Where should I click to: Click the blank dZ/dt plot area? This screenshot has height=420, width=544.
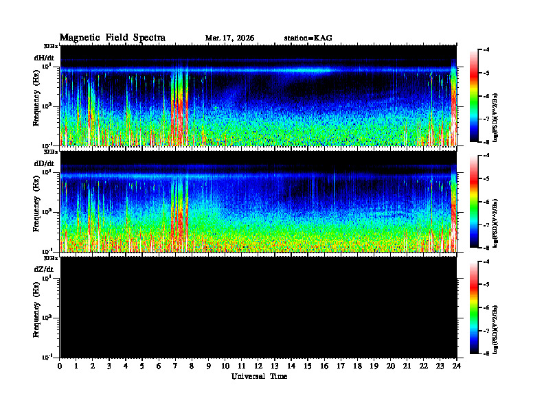tap(258, 307)
